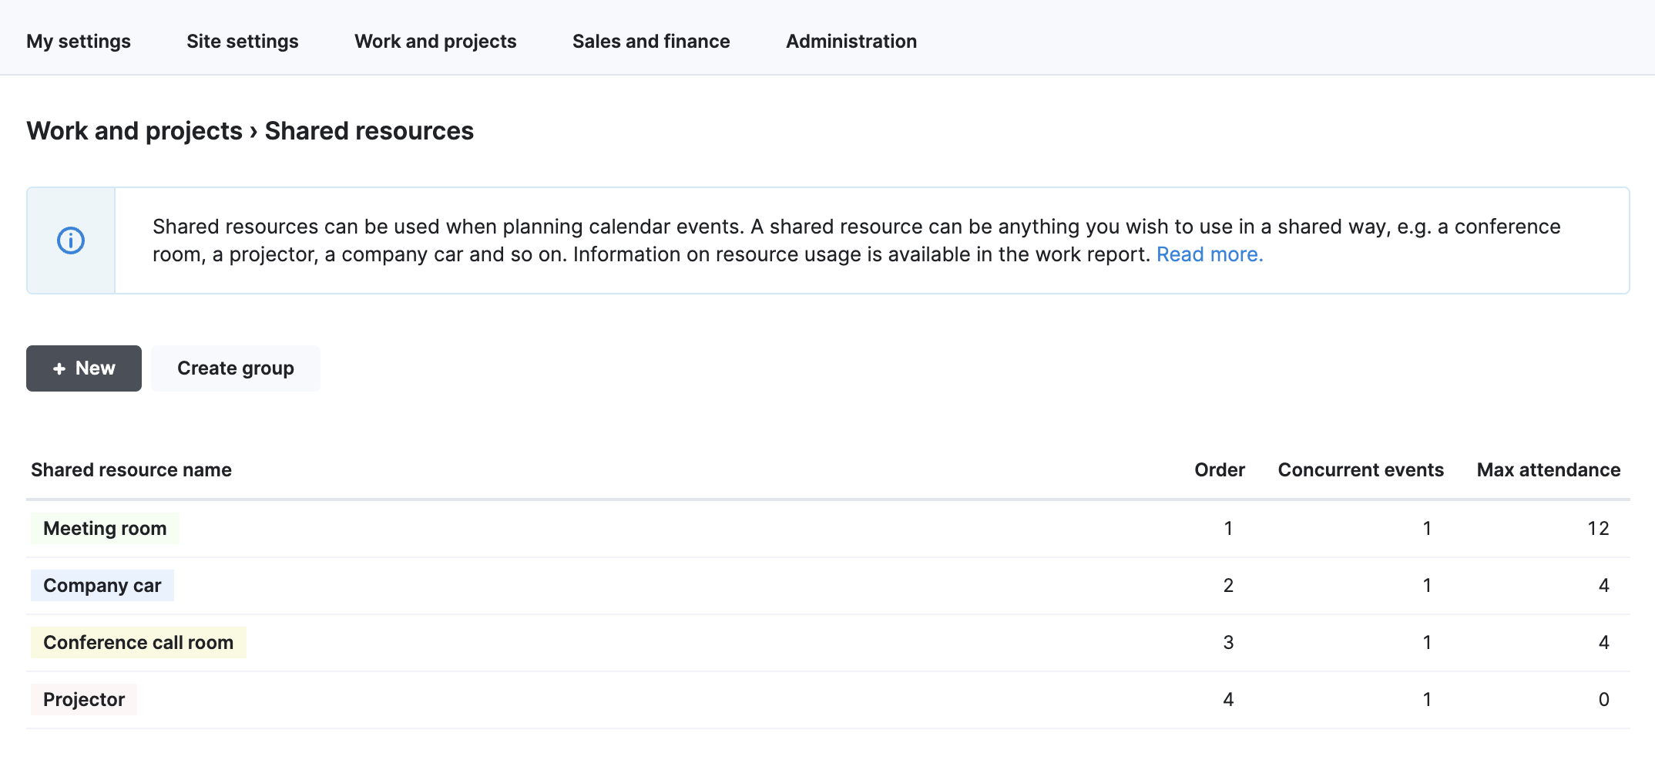Click the info icon in the notice box
The width and height of the screenshot is (1655, 760).
click(x=71, y=240)
